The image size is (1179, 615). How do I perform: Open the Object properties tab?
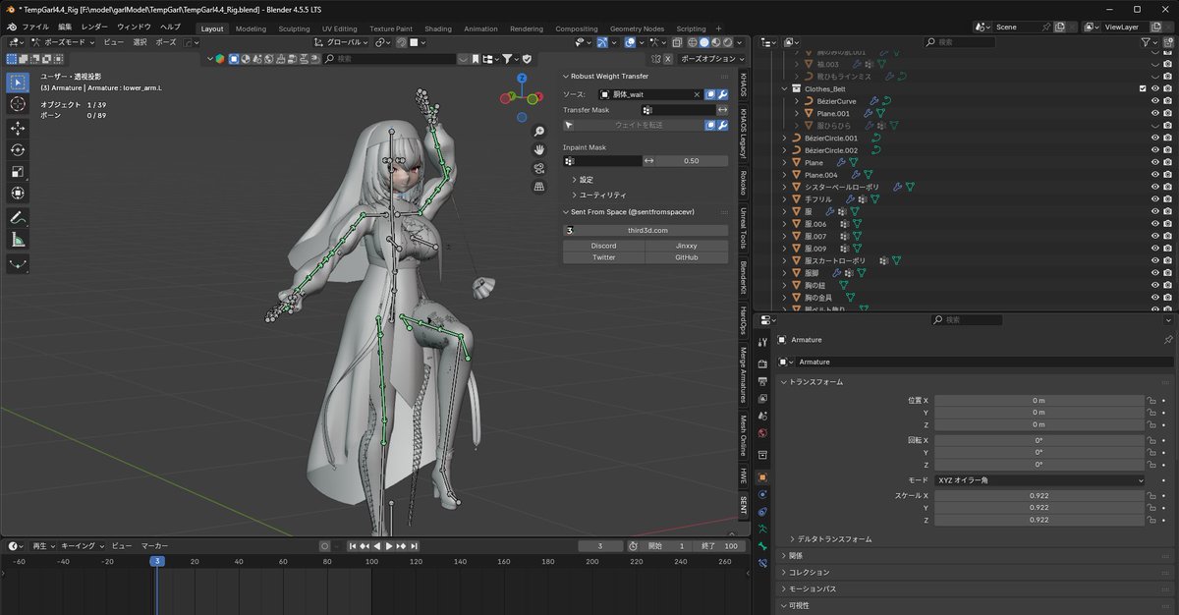coord(763,477)
